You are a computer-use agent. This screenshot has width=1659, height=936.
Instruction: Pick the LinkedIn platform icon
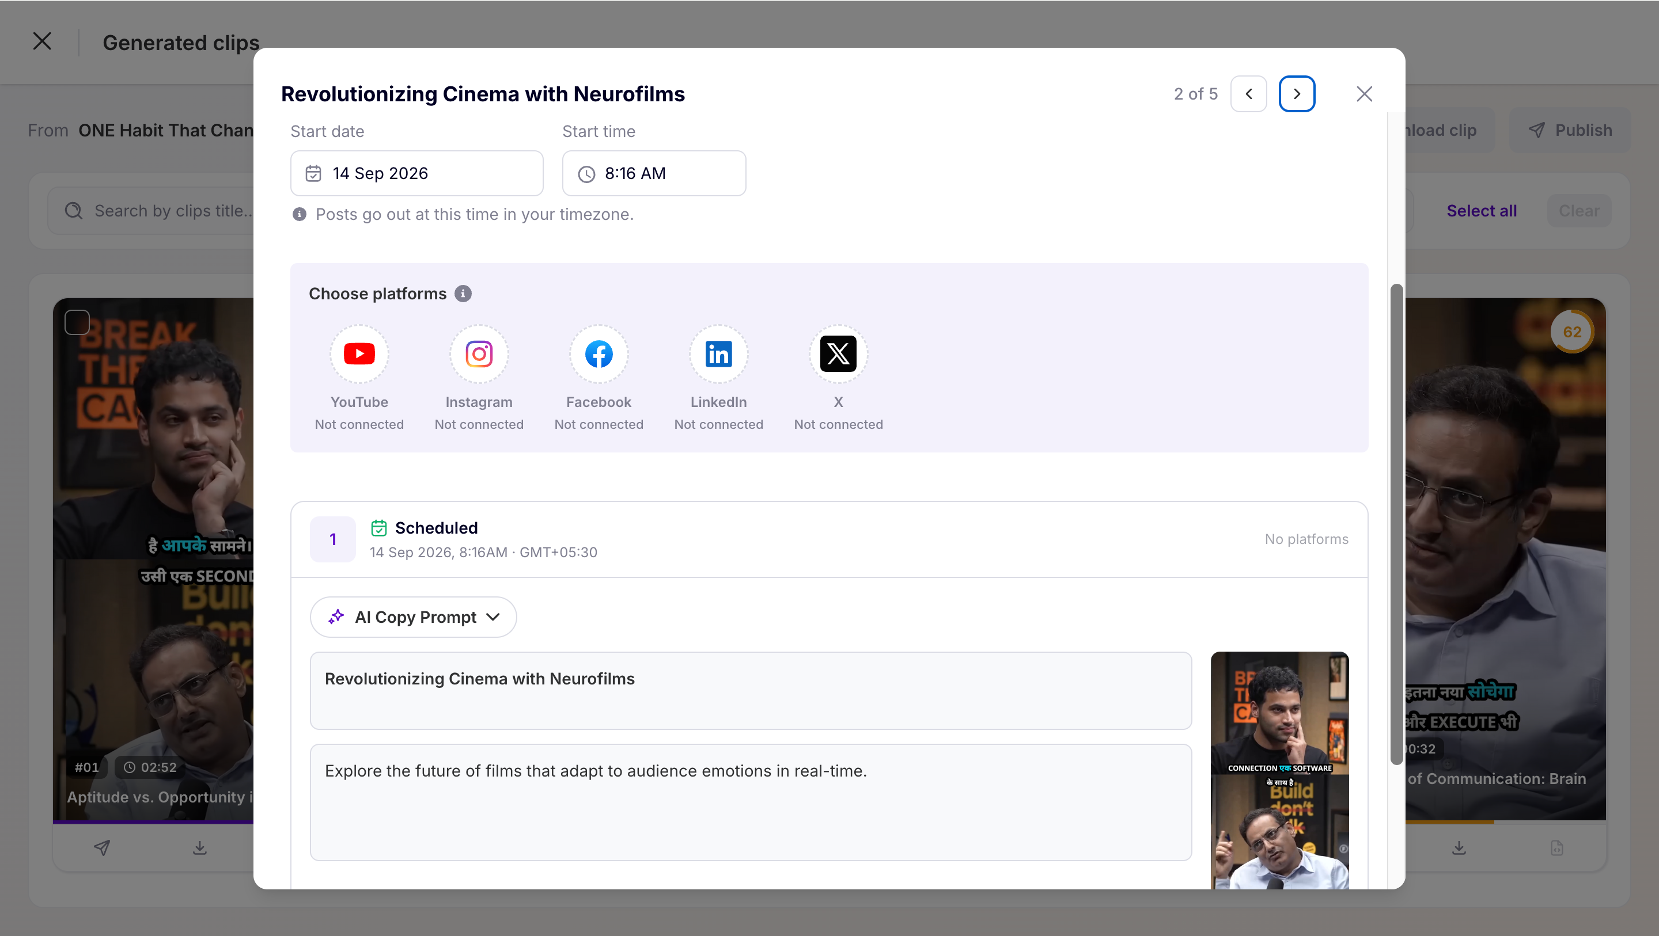pos(719,353)
